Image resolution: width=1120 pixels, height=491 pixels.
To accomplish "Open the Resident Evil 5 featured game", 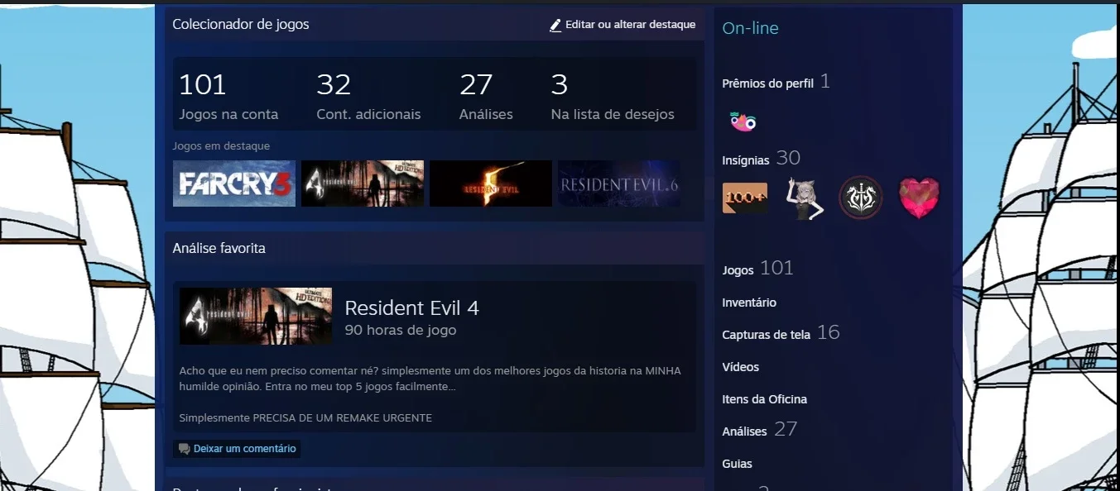I will (491, 184).
